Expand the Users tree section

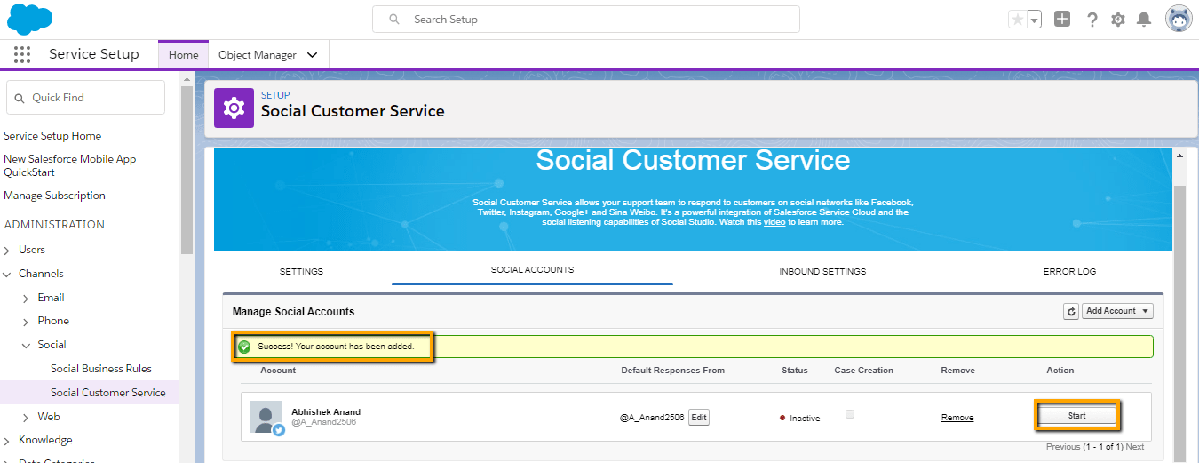8,250
